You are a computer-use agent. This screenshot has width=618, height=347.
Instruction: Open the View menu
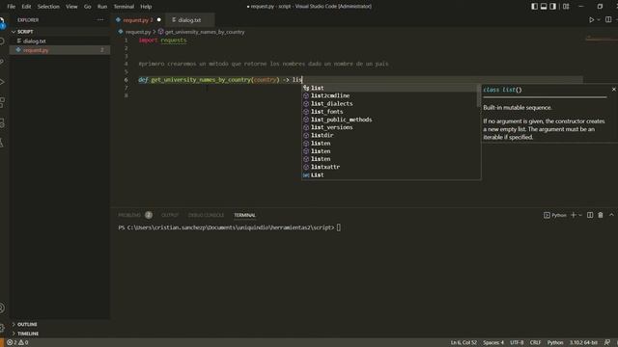pos(71,7)
